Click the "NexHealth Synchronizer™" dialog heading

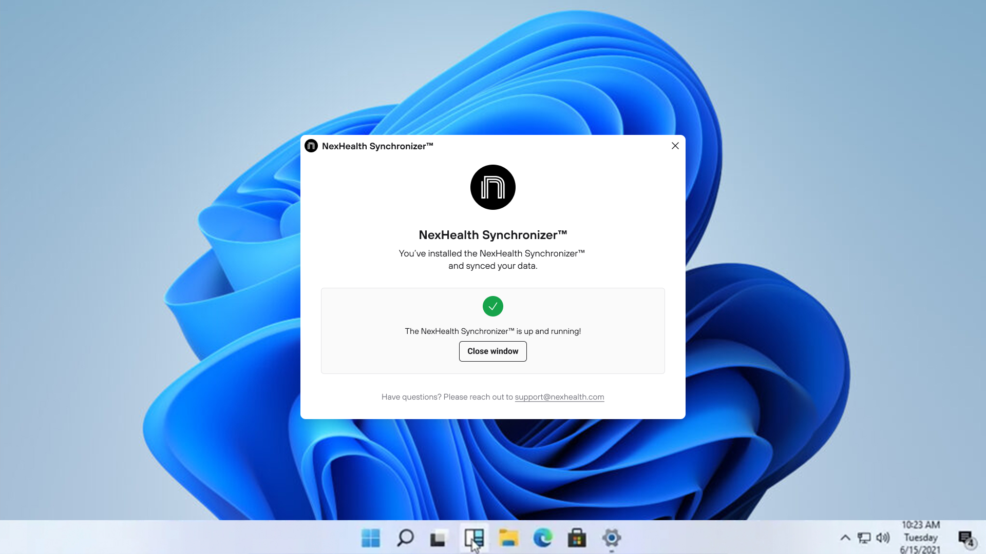pos(493,235)
